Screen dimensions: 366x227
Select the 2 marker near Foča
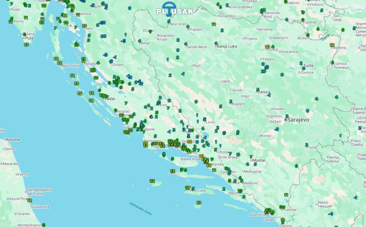pyautogui.click(x=307, y=145)
